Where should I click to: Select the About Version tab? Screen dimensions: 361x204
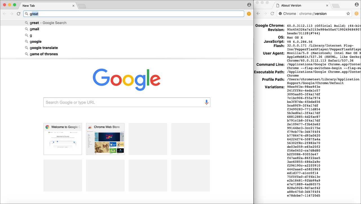click(x=302, y=6)
